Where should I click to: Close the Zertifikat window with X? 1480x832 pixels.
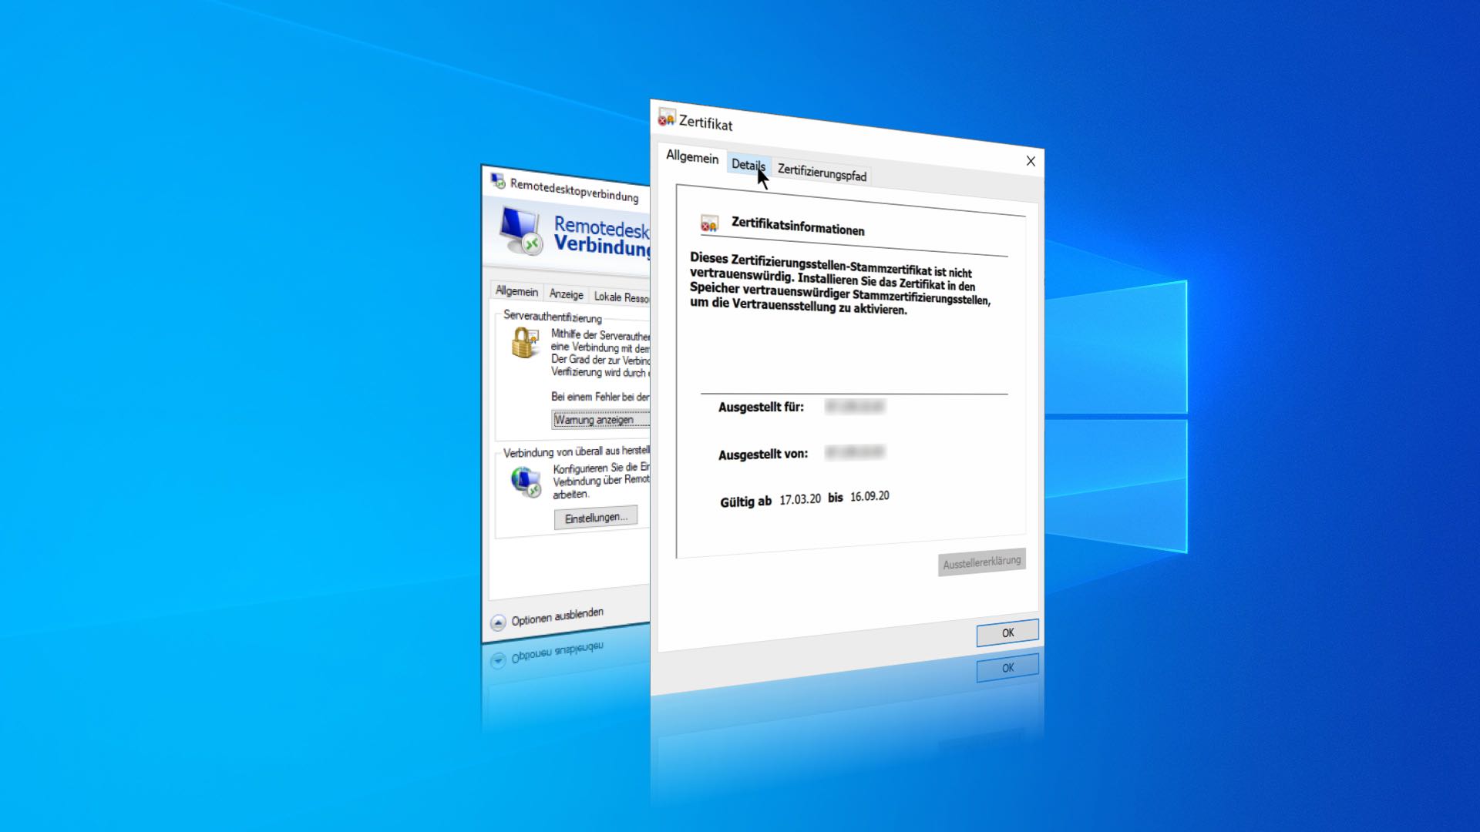pos(1031,161)
